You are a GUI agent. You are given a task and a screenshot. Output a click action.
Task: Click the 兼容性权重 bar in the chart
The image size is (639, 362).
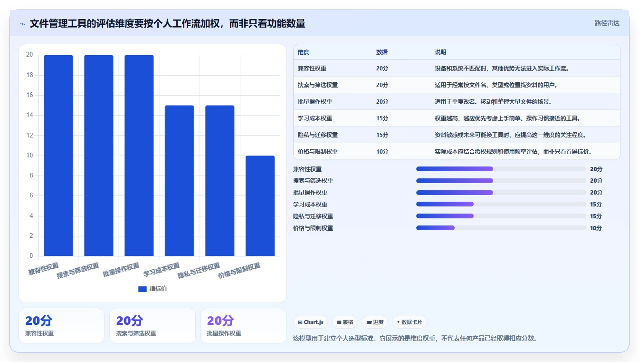point(58,156)
